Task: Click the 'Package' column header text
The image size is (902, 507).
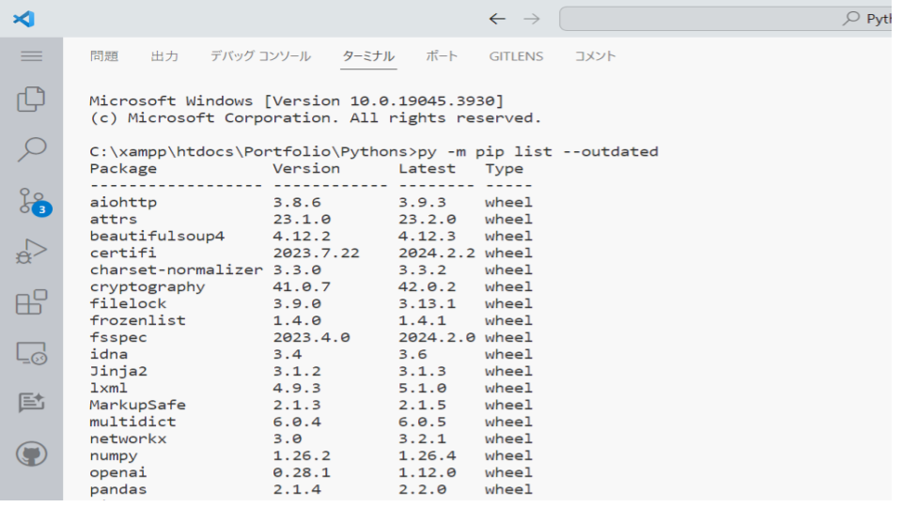Action: [x=123, y=168]
